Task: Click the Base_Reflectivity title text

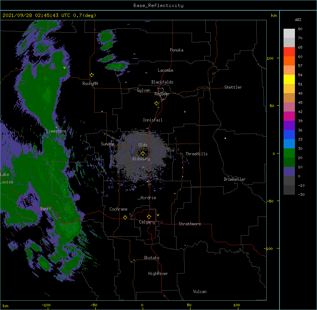Action: (x=158, y=6)
